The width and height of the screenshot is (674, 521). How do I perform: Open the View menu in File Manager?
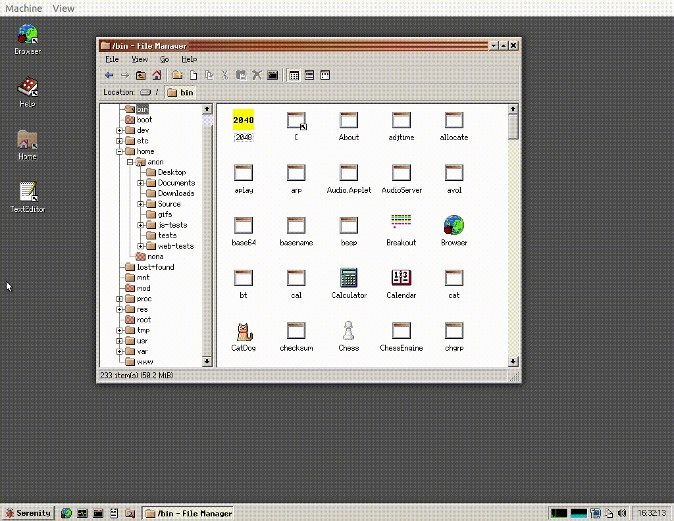(x=140, y=59)
